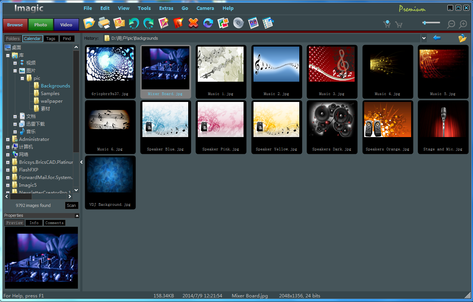
Task: Collapse the 图片 tree node
Action: tap(15, 71)
